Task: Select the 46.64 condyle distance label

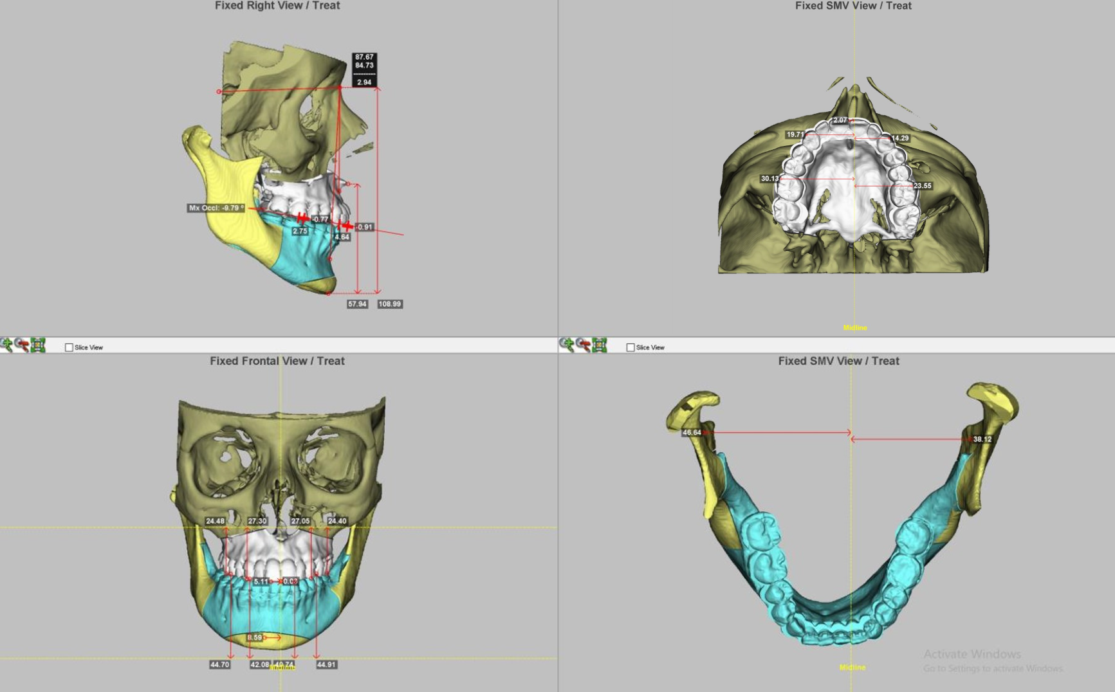Action: coord(692,432)
